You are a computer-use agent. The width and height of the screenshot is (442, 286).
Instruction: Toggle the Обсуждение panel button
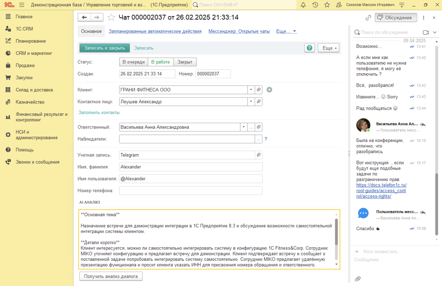(395, 17)
